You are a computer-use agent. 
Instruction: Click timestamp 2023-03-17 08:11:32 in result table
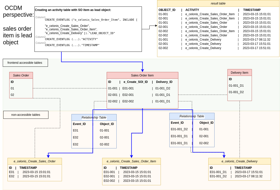(257, 39)
